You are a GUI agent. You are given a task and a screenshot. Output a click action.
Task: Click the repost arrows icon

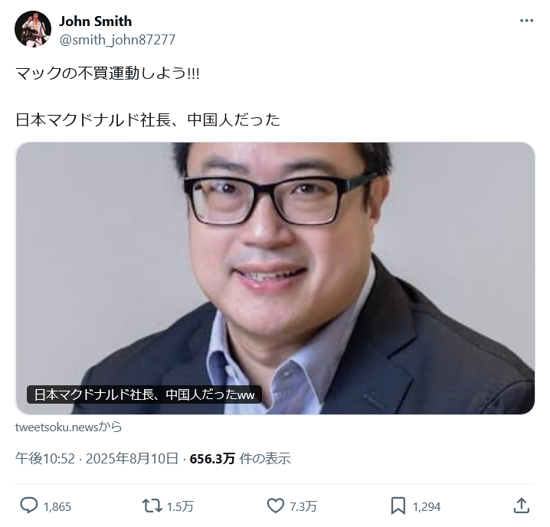(152, 506)
